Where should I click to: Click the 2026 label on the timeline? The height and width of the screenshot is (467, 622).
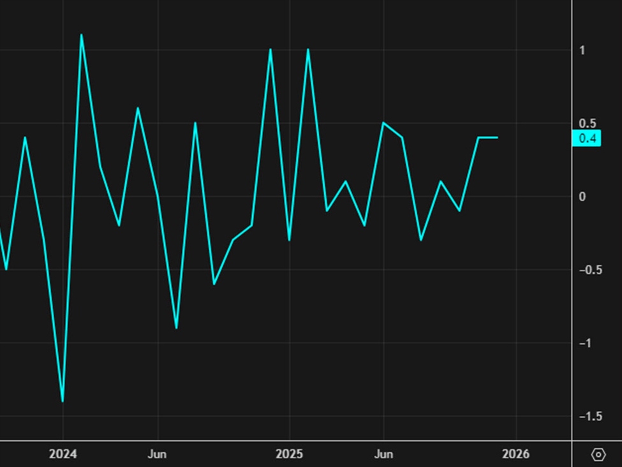[x=517, y=454]
